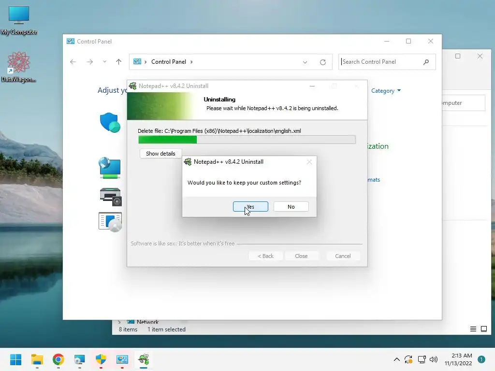Open the notification badge in taskbar
Screen dimensions: 495x371
tap(481, 359)
